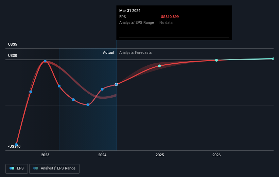Image resolution: width=279 pixels, height=177 pixels.
Task: Click the EPS data point at 2023
Action: (x=45, y=61)
